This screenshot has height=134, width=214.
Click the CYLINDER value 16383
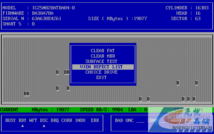202,8
